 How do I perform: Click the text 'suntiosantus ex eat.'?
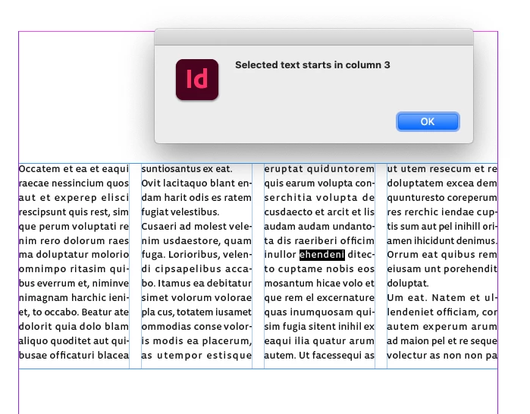point(187,168)
